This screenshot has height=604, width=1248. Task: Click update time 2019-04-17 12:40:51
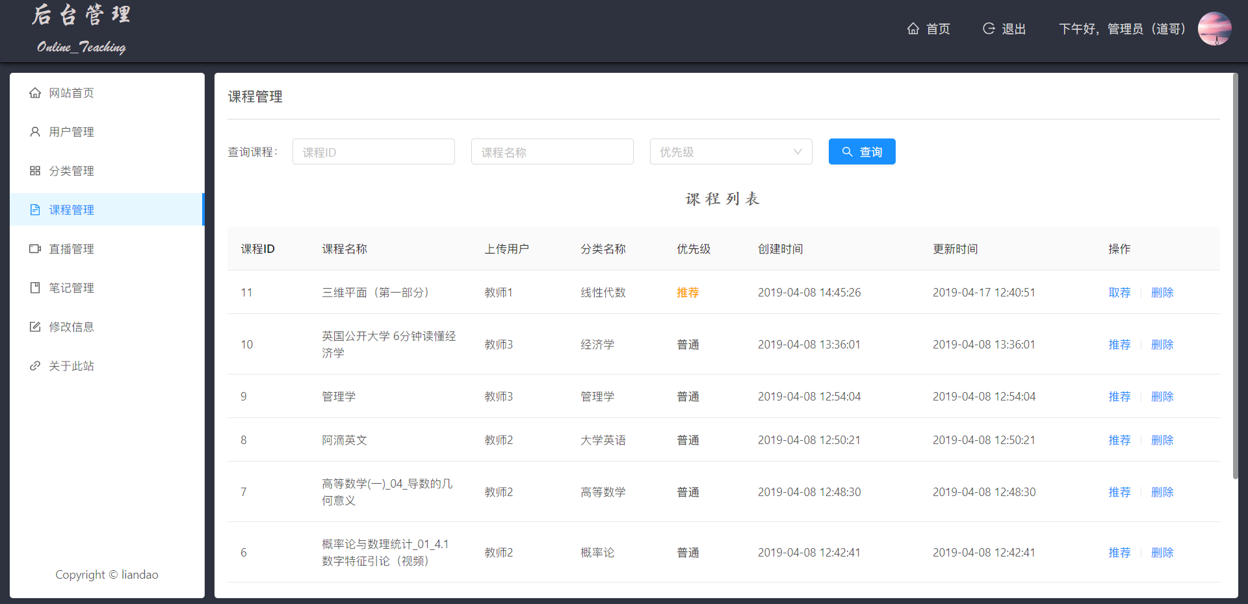[984, 293]
